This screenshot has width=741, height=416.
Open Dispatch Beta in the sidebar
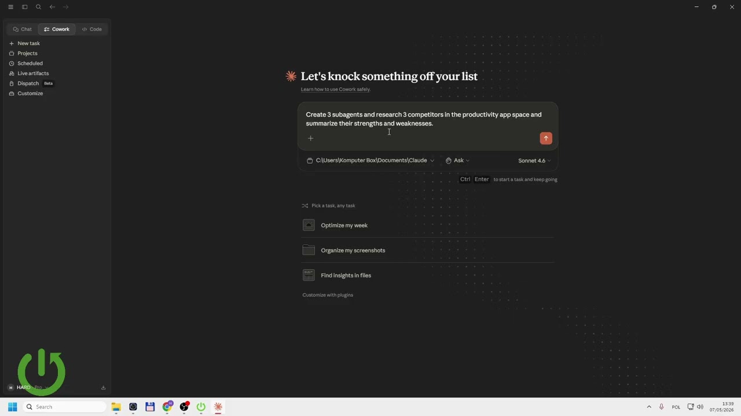(x=57, y=83)
